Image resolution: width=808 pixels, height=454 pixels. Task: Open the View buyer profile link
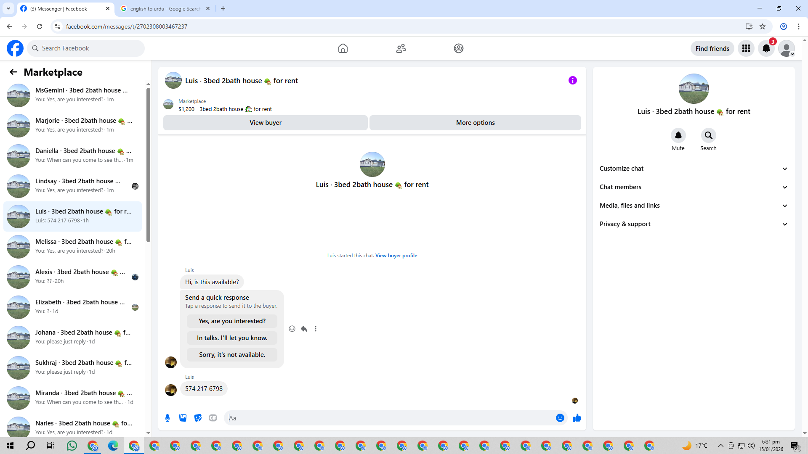tap(396, 256)
